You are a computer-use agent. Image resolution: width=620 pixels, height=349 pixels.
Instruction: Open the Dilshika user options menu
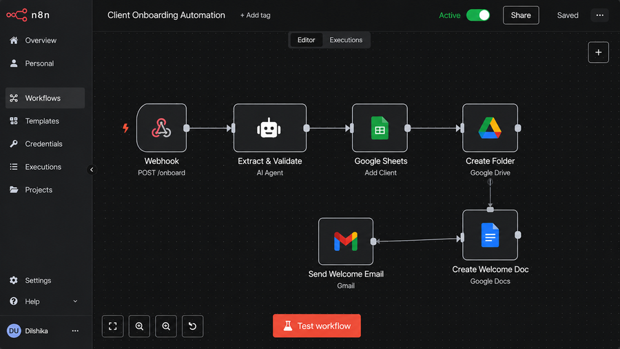(75, 331)
